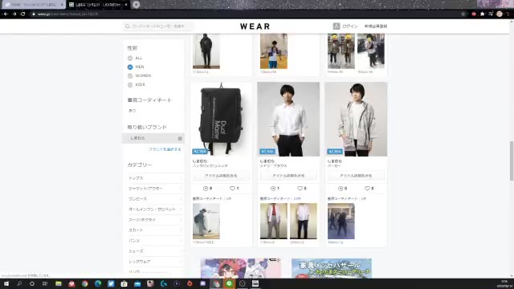Open the coordinate thumbnail under the backpack
This screenshot has height=289, width=514.
point(206,222)
